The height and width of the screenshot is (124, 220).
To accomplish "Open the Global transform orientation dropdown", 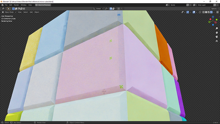I will click(x=98, y=9).
